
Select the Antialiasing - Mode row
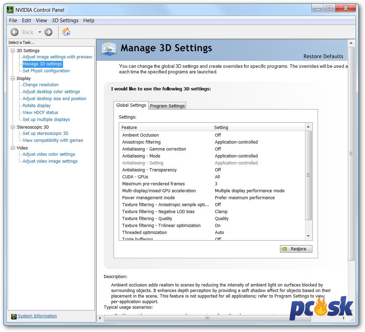tap(212, 156)
